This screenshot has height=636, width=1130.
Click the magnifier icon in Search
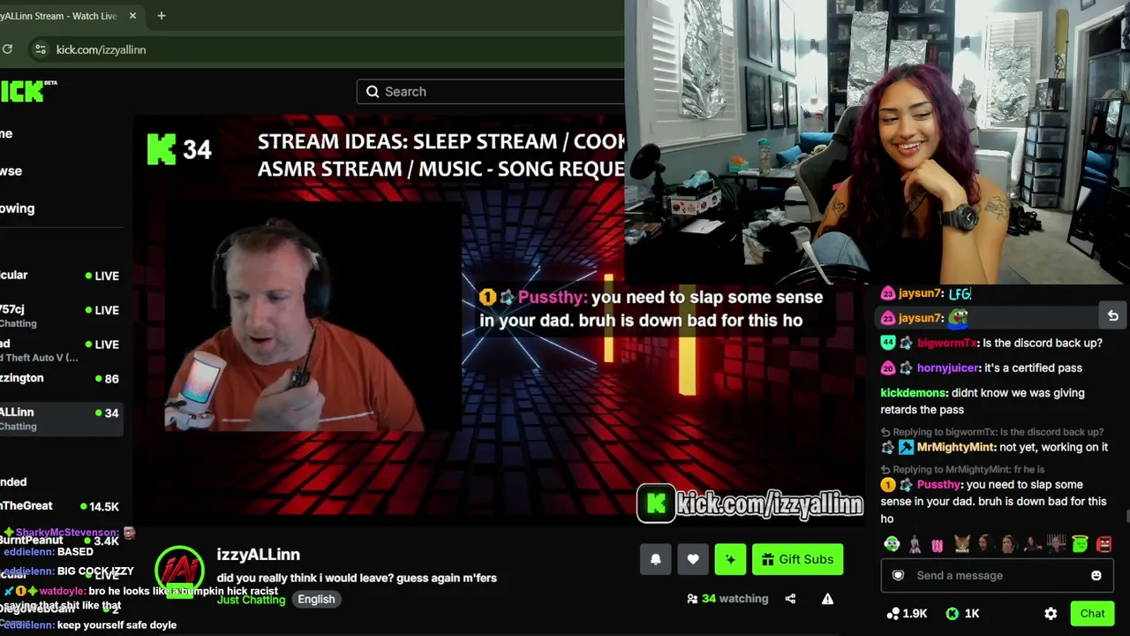(373, 92)
